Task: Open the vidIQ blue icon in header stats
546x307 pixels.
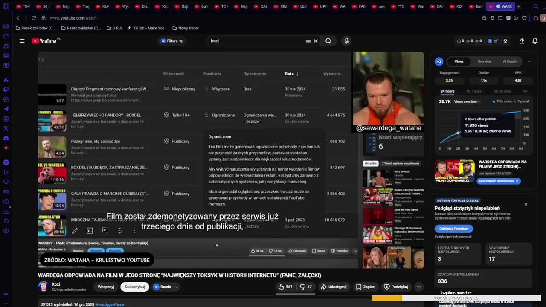Action: (490, 41)
